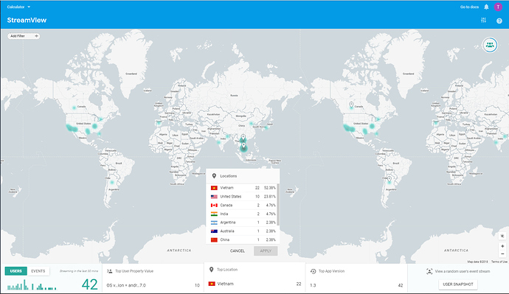Expand the Calculator project dropdown
509x294 pixels.
19,7
